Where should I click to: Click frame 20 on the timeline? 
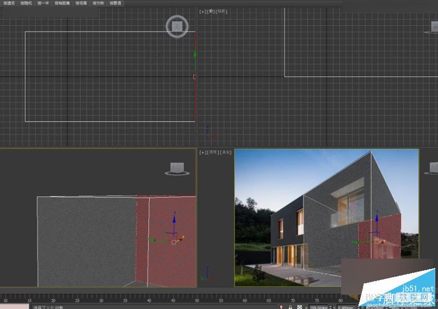[x=53, y=301]
